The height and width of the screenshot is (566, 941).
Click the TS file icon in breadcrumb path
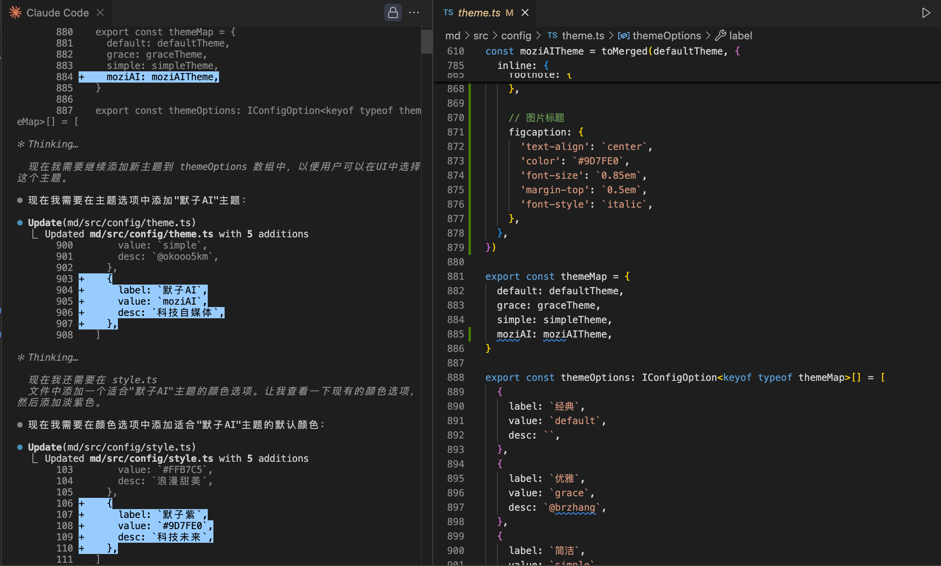point(552,36)
